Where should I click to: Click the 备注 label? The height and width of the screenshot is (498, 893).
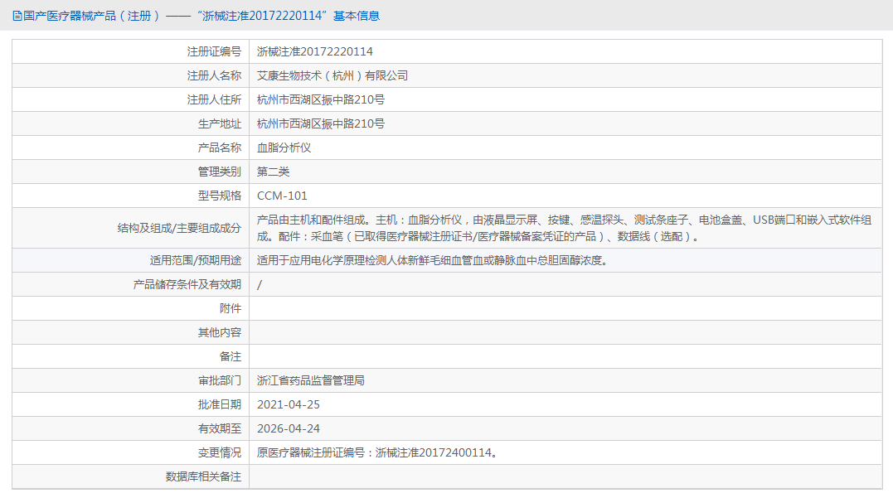tap(231, 355)
